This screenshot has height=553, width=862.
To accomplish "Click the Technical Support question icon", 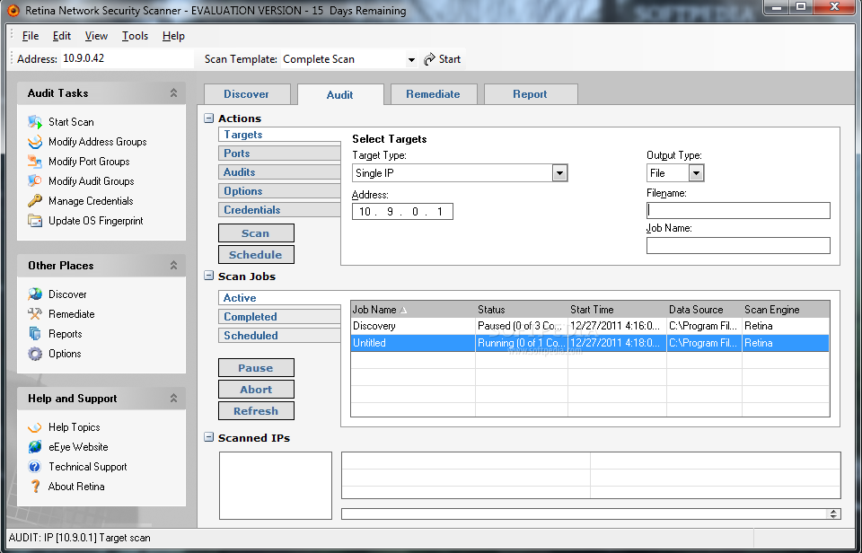I will (35, 467).
